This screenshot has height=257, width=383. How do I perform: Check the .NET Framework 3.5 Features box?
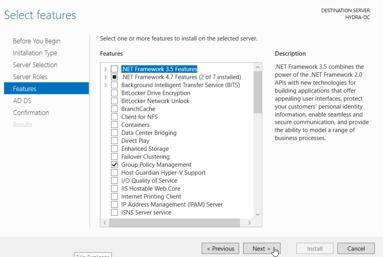point(114,69)
